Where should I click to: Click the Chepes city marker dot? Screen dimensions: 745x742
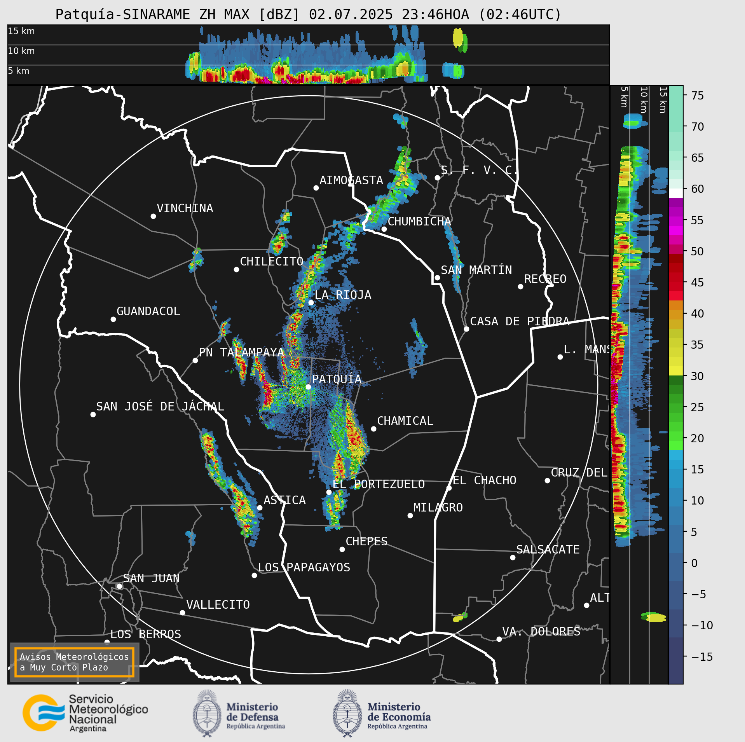(342, 549)
